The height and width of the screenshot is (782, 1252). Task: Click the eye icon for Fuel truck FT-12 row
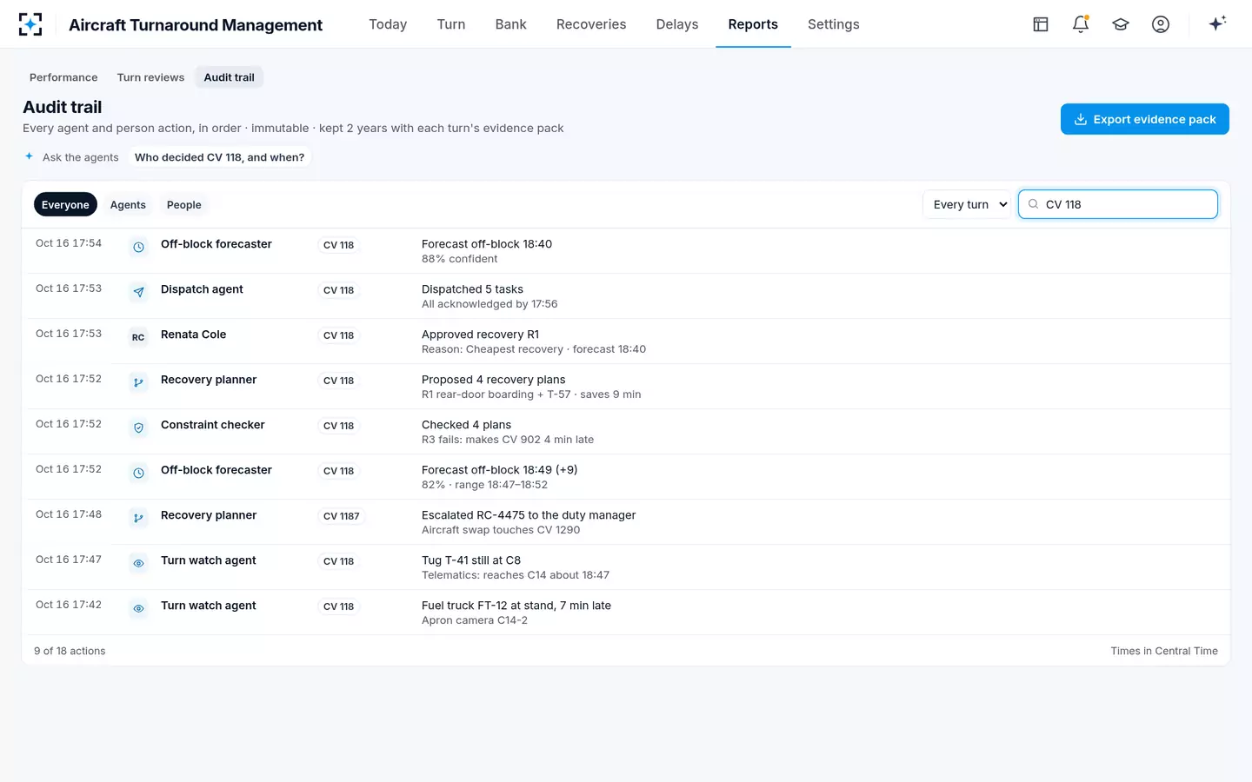[x=138, y=609]
